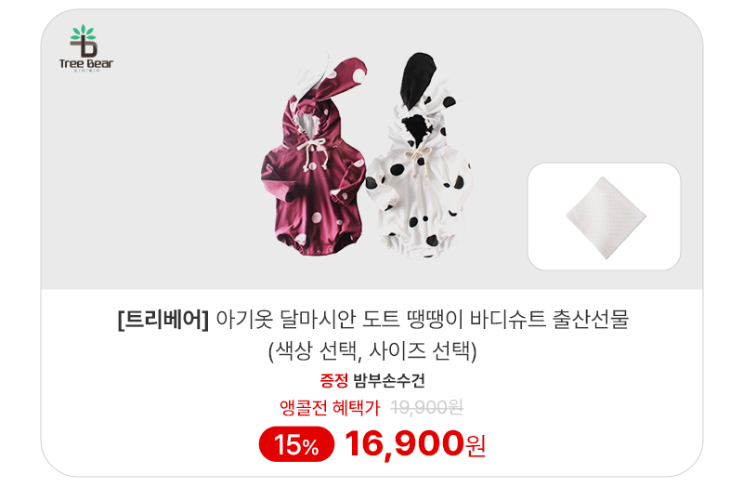
Task: Click the 바디슈트 출산선물 words in title
Action: [549, 319]
